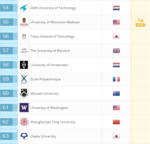Viewport: 150px width, 144px height.
Task: Open The University of Warwick page
Action: click(x=50, y=51)
